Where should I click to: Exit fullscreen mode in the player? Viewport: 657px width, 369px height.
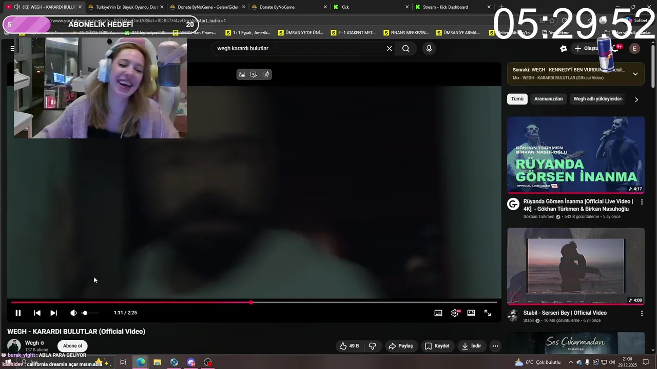(488, 313)
